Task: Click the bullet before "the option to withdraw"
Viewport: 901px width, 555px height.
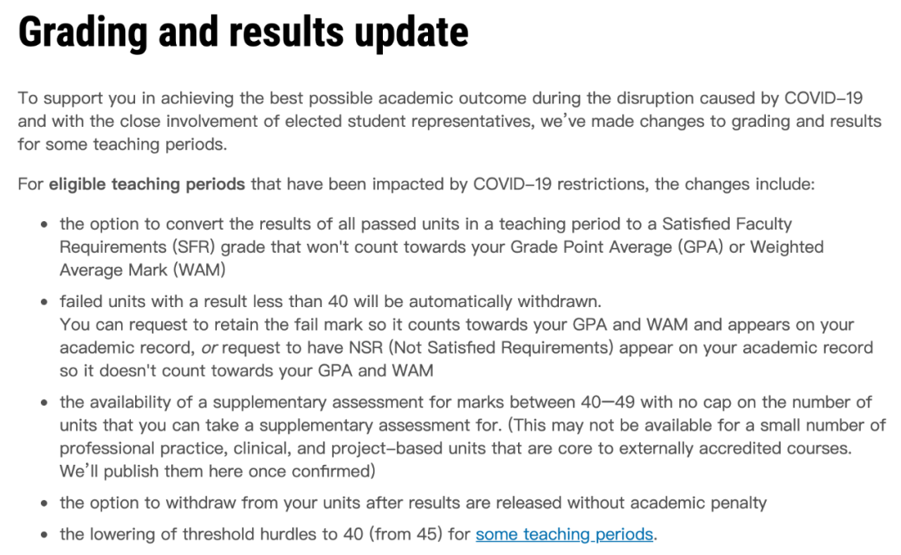Action: coord(44,504)
